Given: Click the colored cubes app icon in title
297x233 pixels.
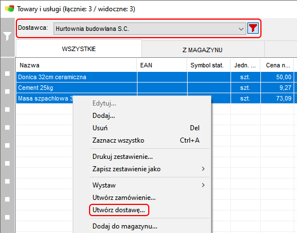Looking at the screenshot, I should [10, 8].
